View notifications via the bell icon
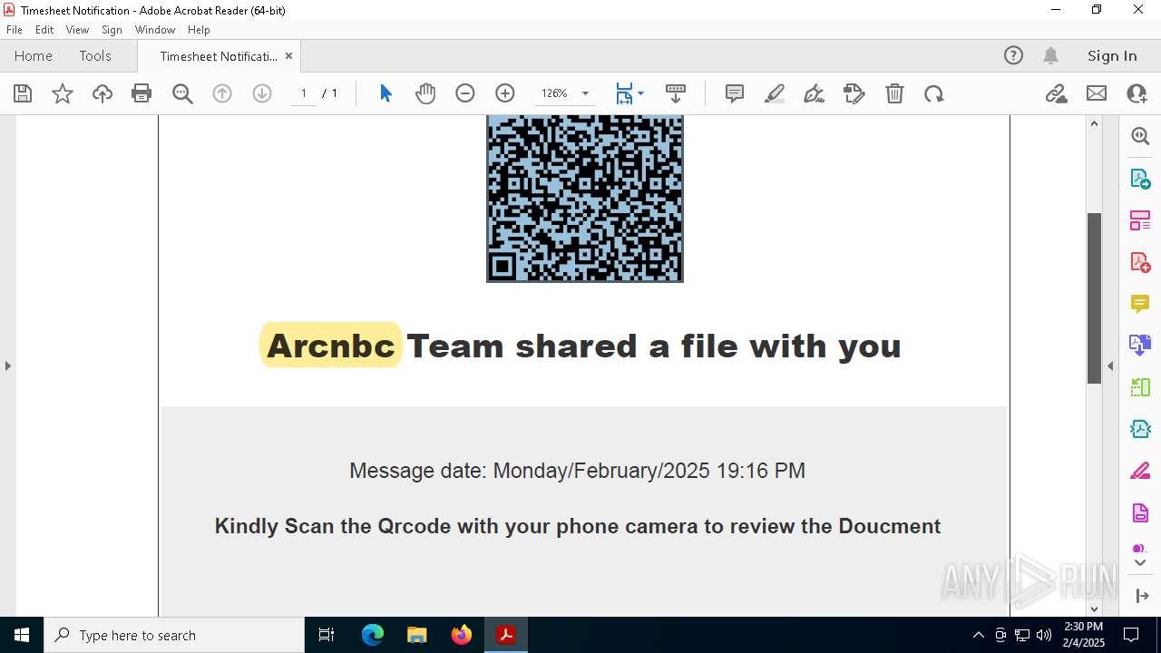 coord(1051,55)
